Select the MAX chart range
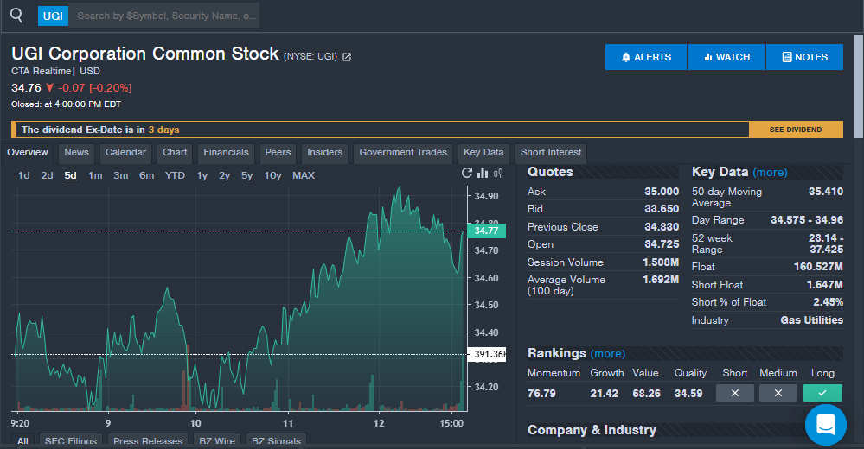 tap(304, 175)
